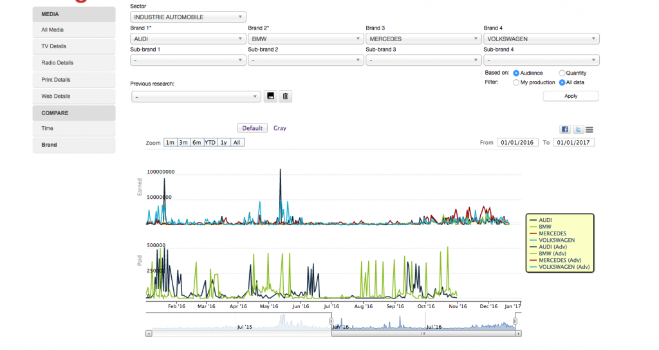This screenshot has height=350, width=659.
Task: Open TV Details in the sidebar
Action: tap(74, 46)
